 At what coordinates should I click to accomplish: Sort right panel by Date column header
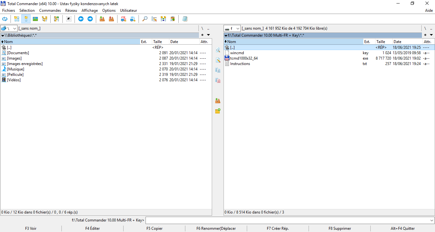[x=407, y=42]
